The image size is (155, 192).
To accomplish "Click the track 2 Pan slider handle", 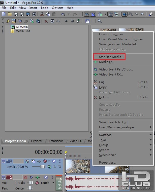I will tap(30, 188).
